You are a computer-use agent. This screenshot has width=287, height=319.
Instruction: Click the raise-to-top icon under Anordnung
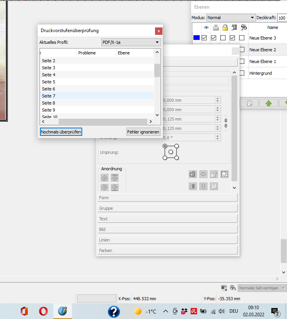tap(115, 178)
